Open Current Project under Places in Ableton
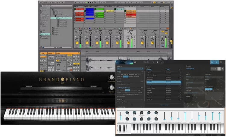This screenshot has height=137, width=226. (x=45, y=36)
